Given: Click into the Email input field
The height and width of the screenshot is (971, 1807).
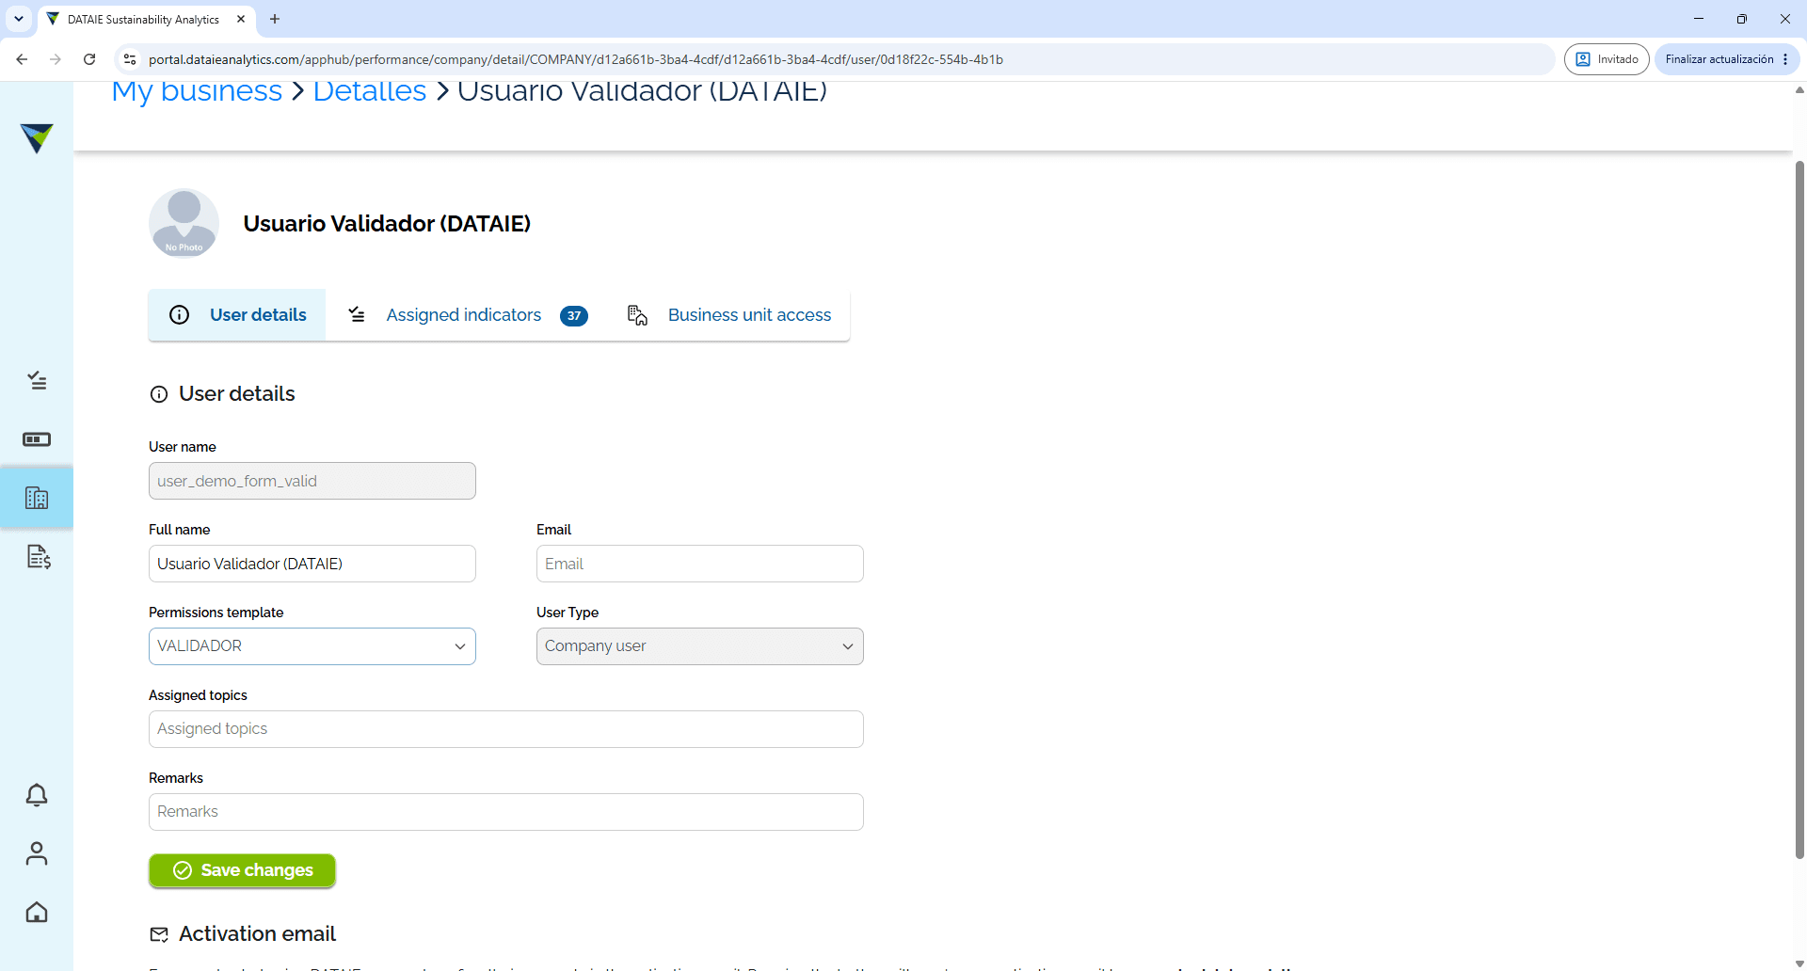Looking at the screenshot, I should click(700, 564).
